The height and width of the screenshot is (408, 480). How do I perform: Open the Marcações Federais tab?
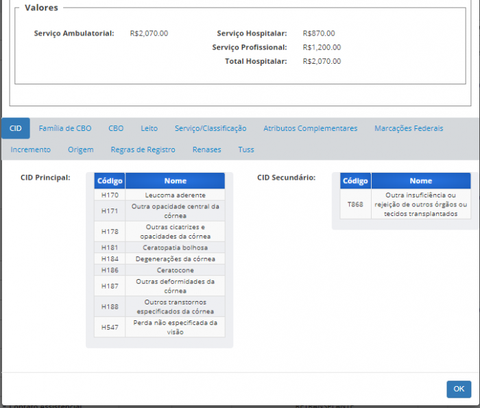point(409,128)
